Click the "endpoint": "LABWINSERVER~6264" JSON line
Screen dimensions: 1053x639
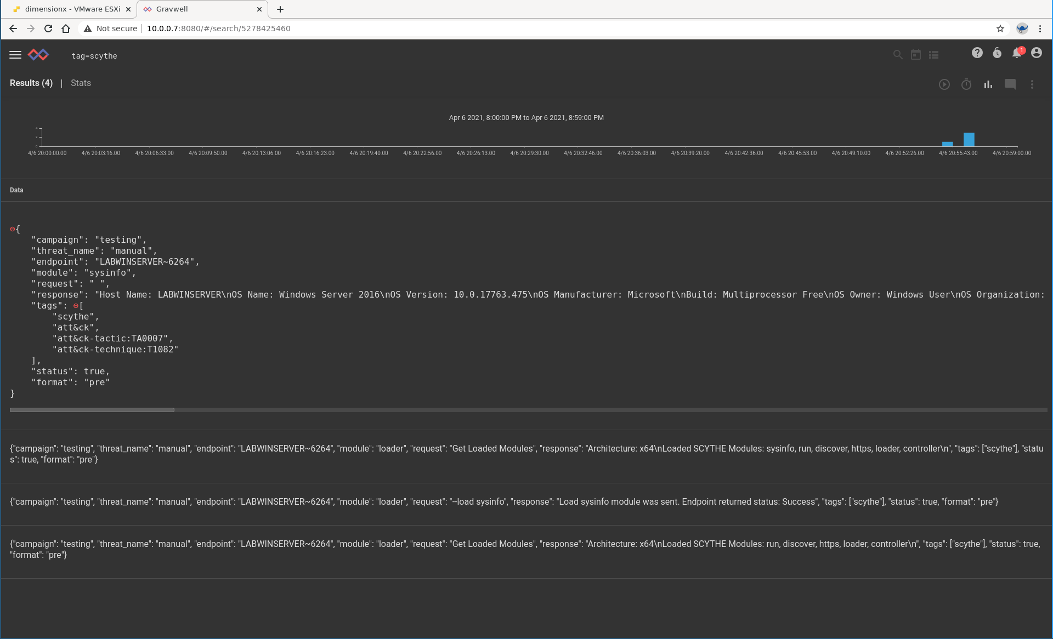tap(115, 262)
